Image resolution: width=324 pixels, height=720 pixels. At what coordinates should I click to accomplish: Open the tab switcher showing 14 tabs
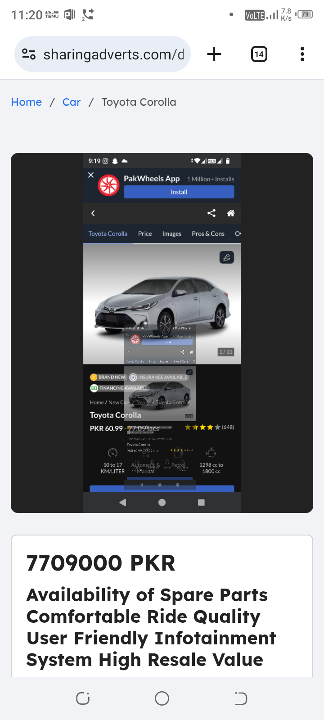point(259,54)
